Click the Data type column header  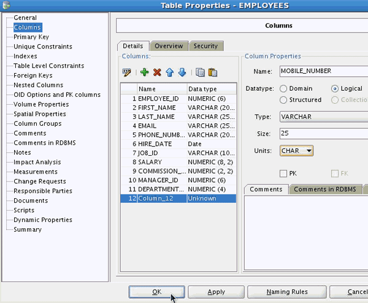[212, 89]
